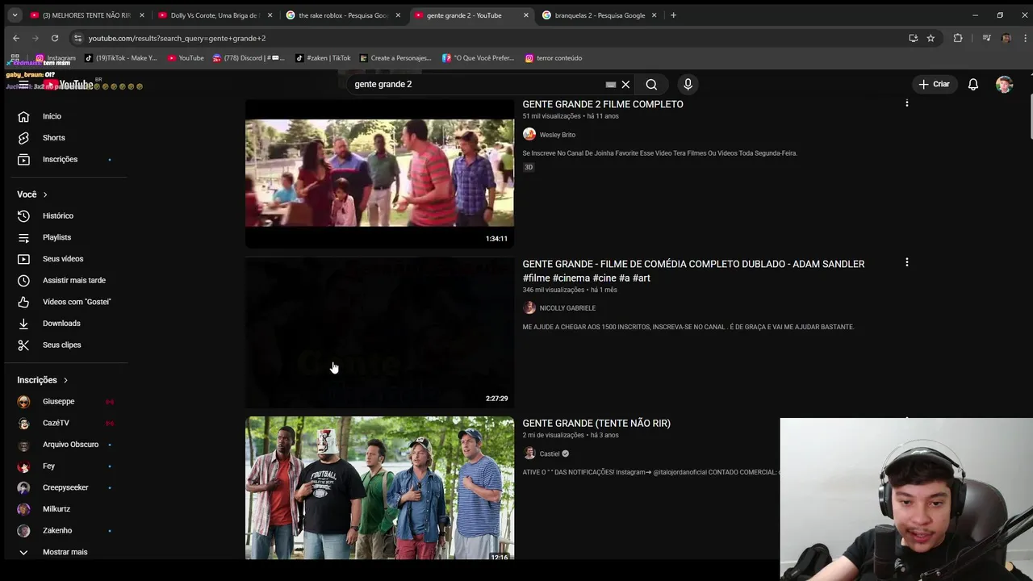This screenshot has width=1033, height=581.
Task: Switch to branquelas 2 Google tab
Action: pyautogui.click(x=599, y=15)
